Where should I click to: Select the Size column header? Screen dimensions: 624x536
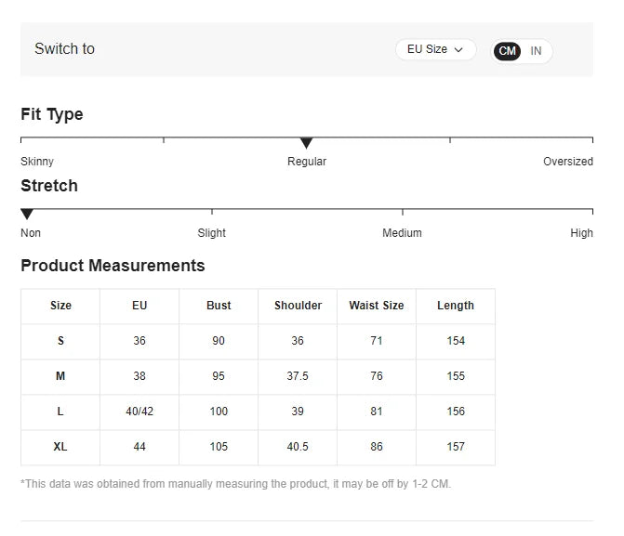coord(60,306)
